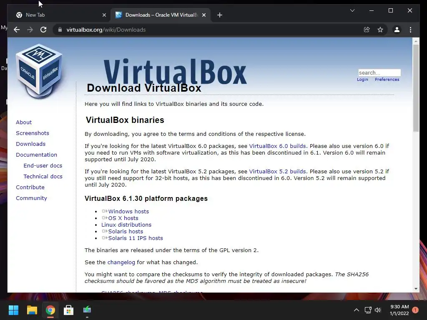Open the changelog link
Image resolution: width=427 pixels, height=320 pixels.
click(121, 262)
